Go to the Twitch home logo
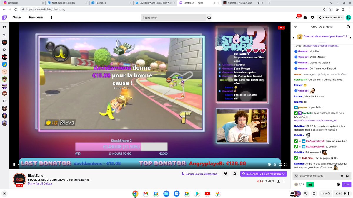Viewport: 353px width, 198px height. coord(5,18)
